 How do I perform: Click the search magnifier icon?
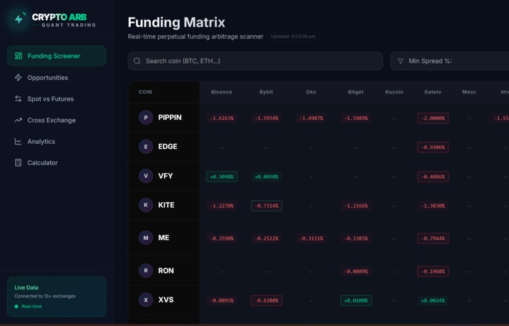137,61
